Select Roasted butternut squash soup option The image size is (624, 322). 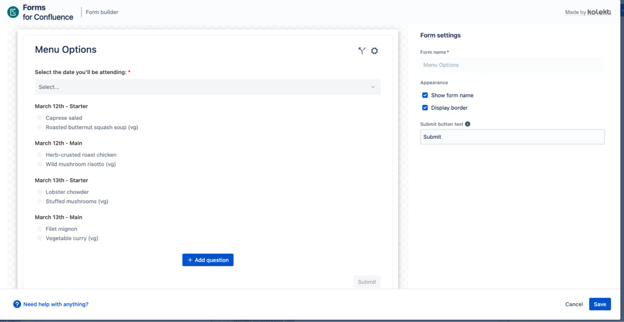tap(39, 128)
